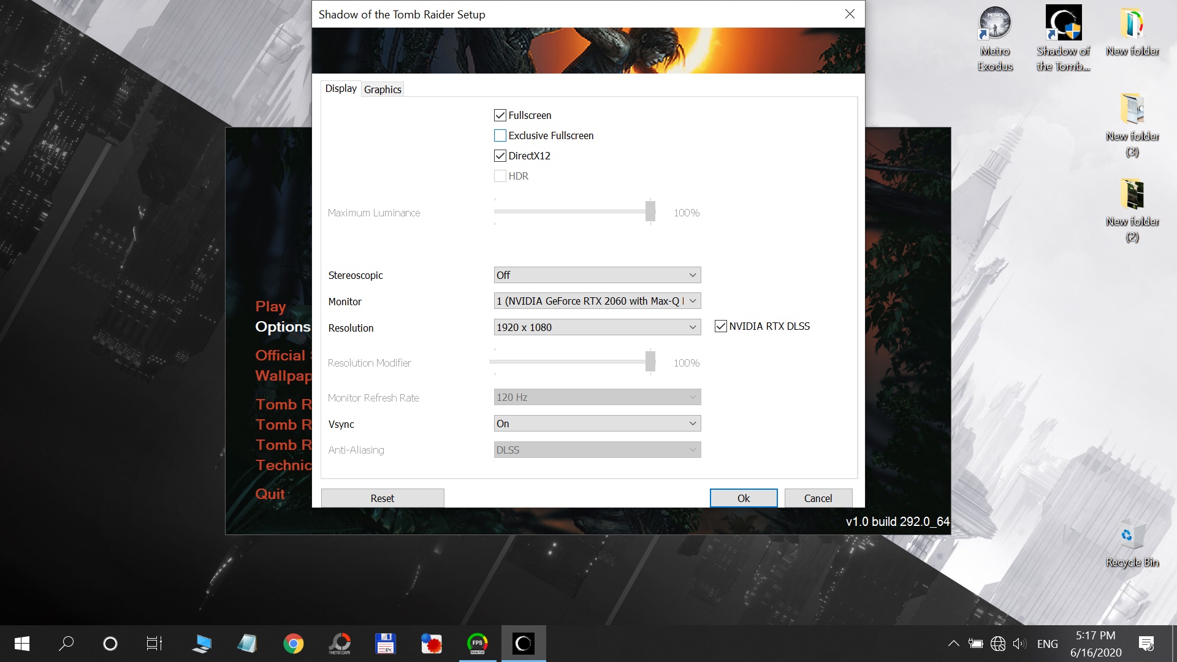This screenshot has height=662, width=1177.
Task: Open the clock showing 5:17 PM
Action: pyautogui.click(x=1095, y=644)
